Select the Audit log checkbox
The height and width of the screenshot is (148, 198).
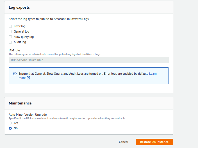coord(10,42)
